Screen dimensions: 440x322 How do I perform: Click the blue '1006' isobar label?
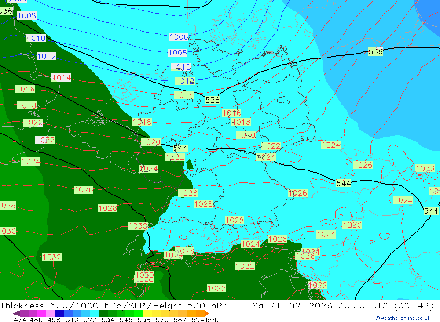click(179, 37)
